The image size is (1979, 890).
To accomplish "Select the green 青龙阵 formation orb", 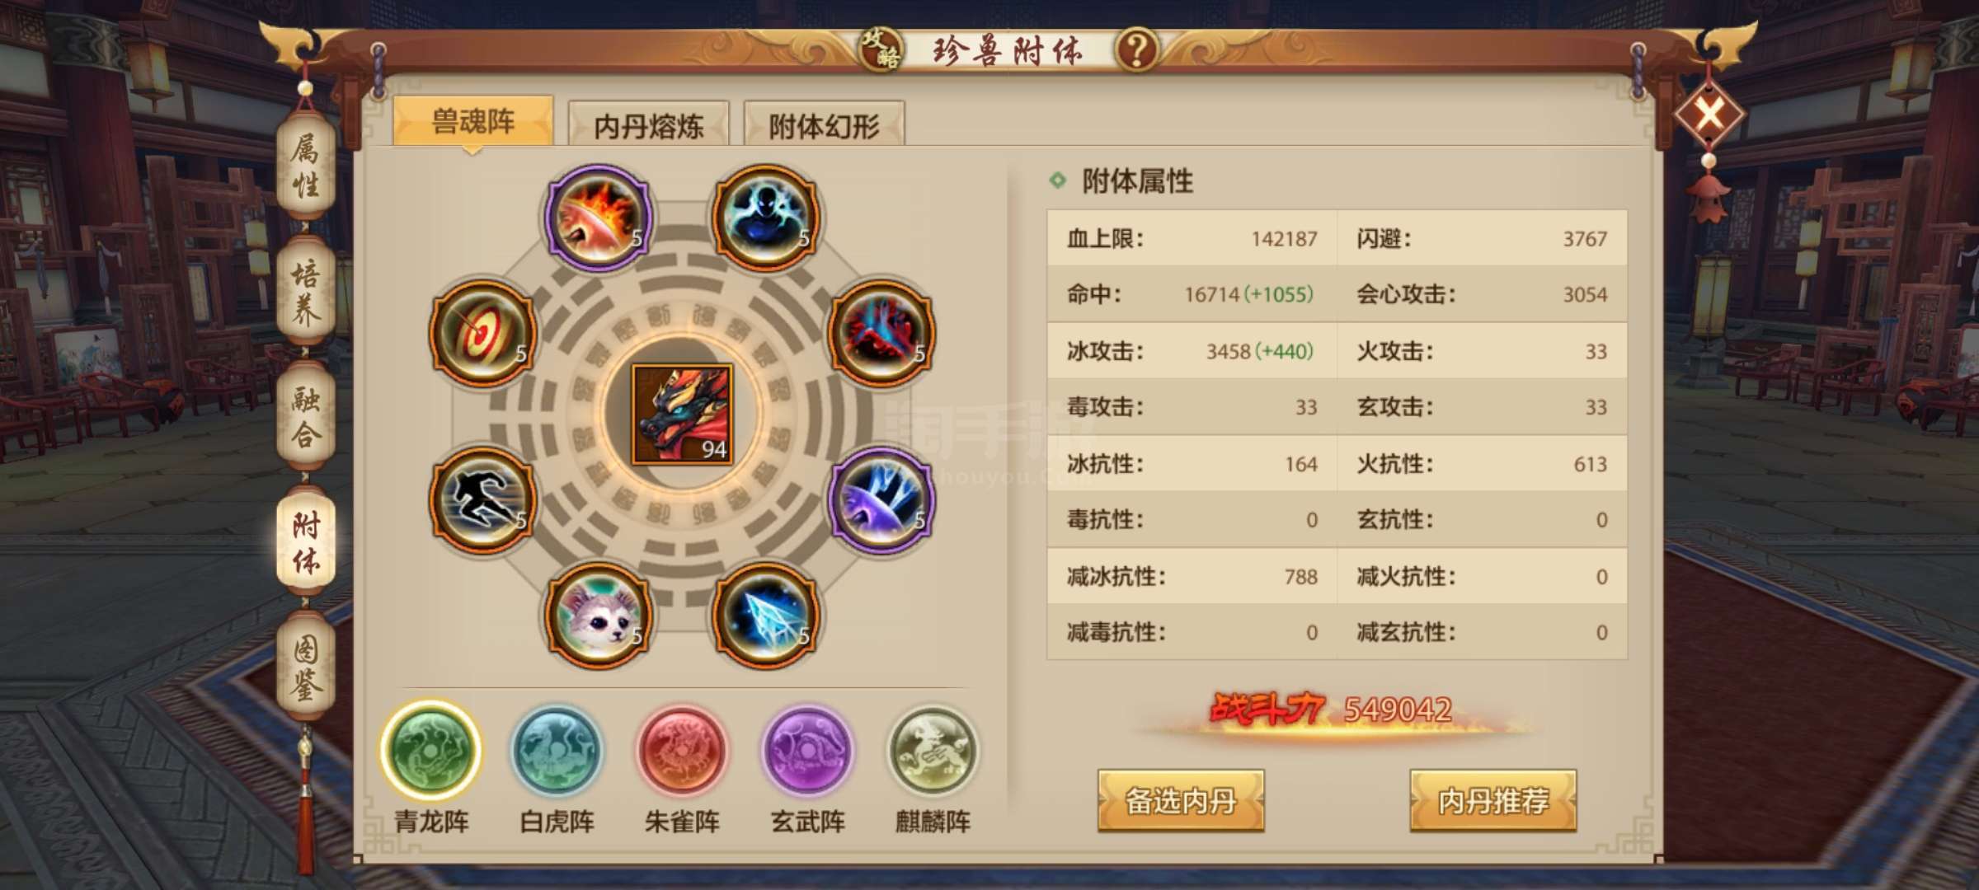I will (x=431, y=751).
